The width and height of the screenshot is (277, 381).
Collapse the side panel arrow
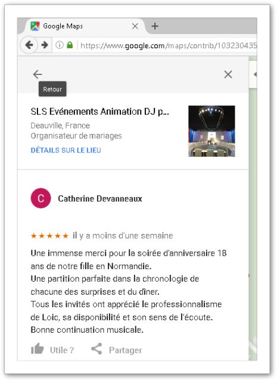pyautogui.click(x=254, y=74)
